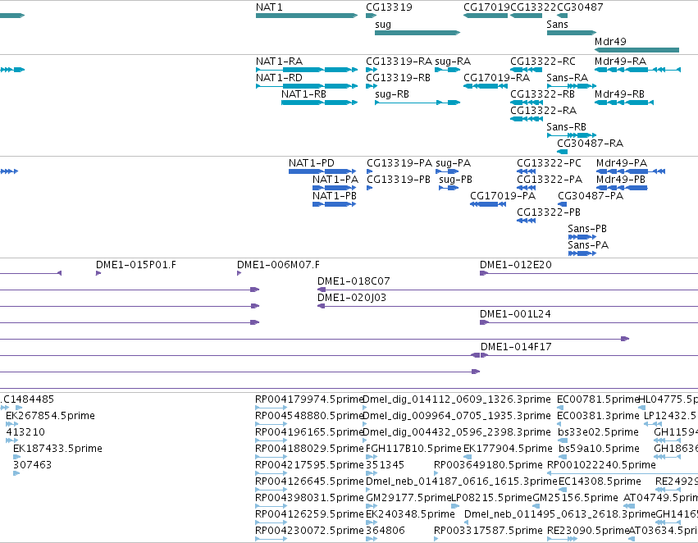
Task: Click the Sans-PB label
Action: tap(587, 229)
